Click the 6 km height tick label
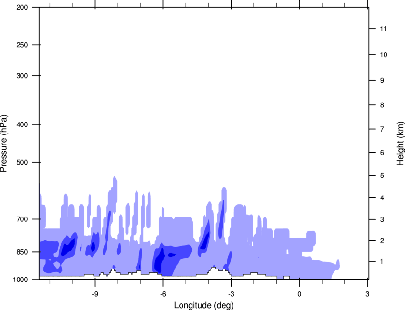Viewport: 405px width, 310px height. point(382,153)
